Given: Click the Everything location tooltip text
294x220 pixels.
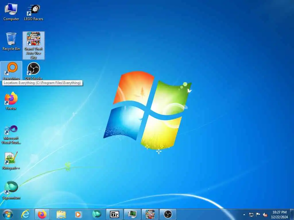Looking at the screenshot, I should coord(42,83).
